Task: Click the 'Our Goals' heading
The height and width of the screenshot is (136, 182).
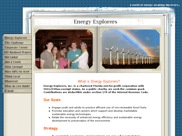Action: click(52, 100)
